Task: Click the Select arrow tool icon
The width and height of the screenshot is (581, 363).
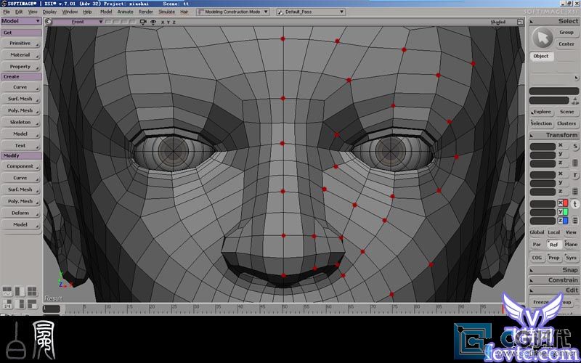Action: coord(542,38)
